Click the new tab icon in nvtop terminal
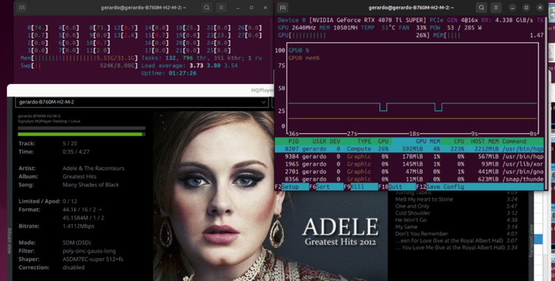The height and width of the screenshot is (281, 555). (286, 8)
